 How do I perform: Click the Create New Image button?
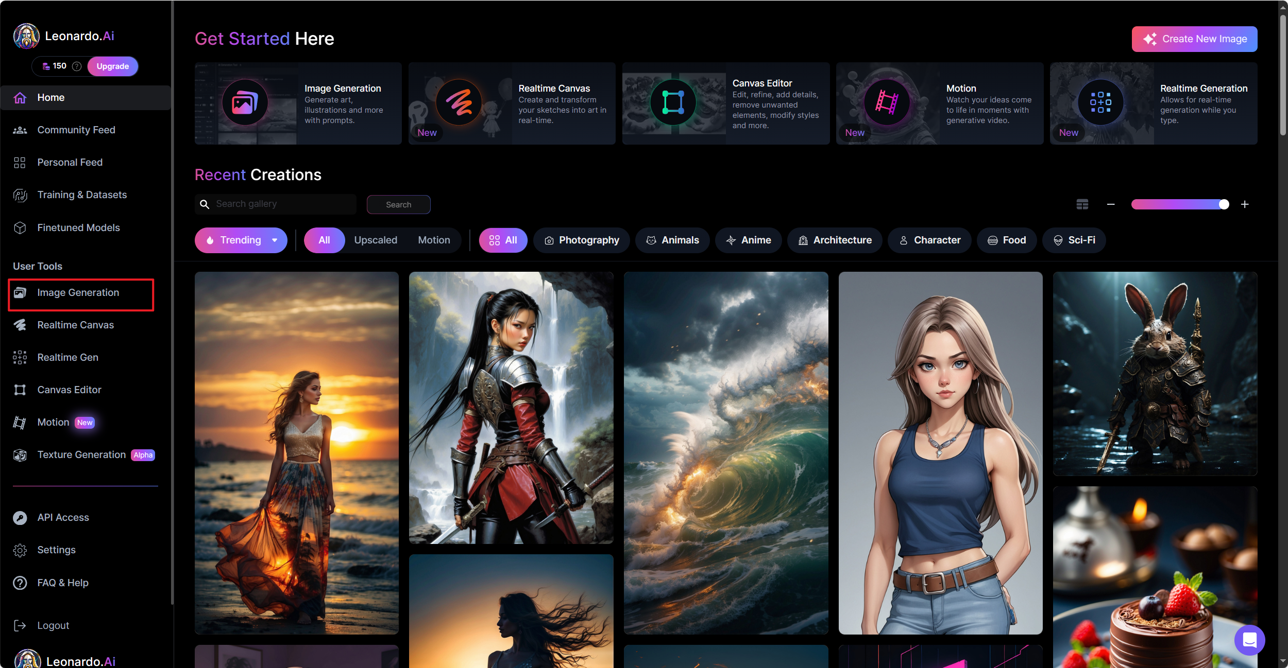pos(1194,39)
